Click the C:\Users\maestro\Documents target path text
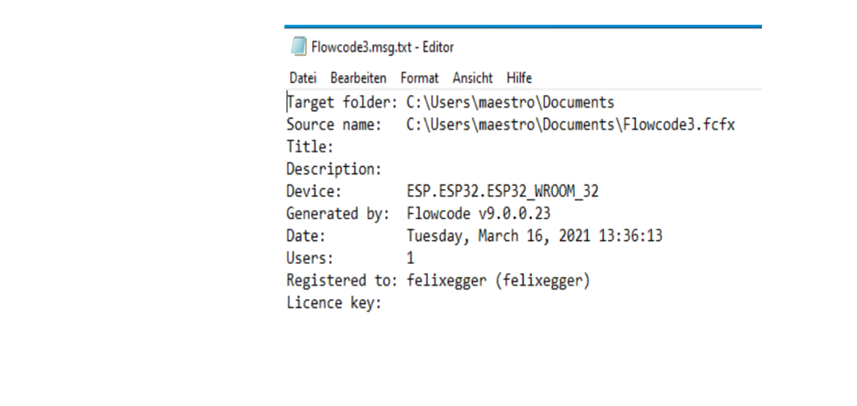This screenshot has width=857, height=406. (x=510, y=102)
